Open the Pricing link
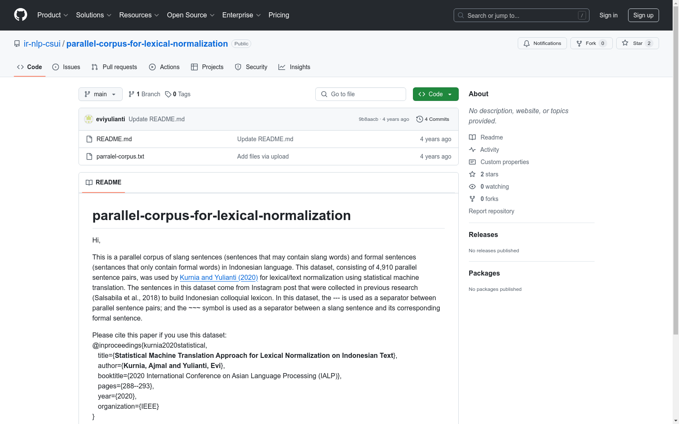This screenshot has height=424, width=679. coord(279,15)
